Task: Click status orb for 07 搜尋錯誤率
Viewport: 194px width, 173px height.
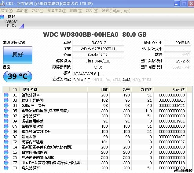Action: click(x=6, y=116)
